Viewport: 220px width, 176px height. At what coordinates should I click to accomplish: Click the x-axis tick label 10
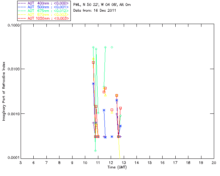point(85,163)
